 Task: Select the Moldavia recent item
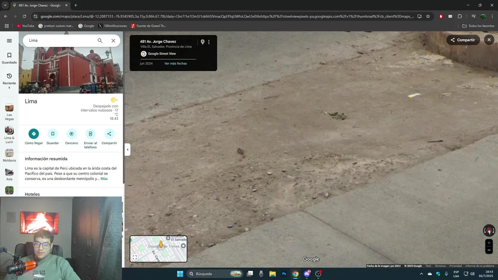[x=9, y=156]
